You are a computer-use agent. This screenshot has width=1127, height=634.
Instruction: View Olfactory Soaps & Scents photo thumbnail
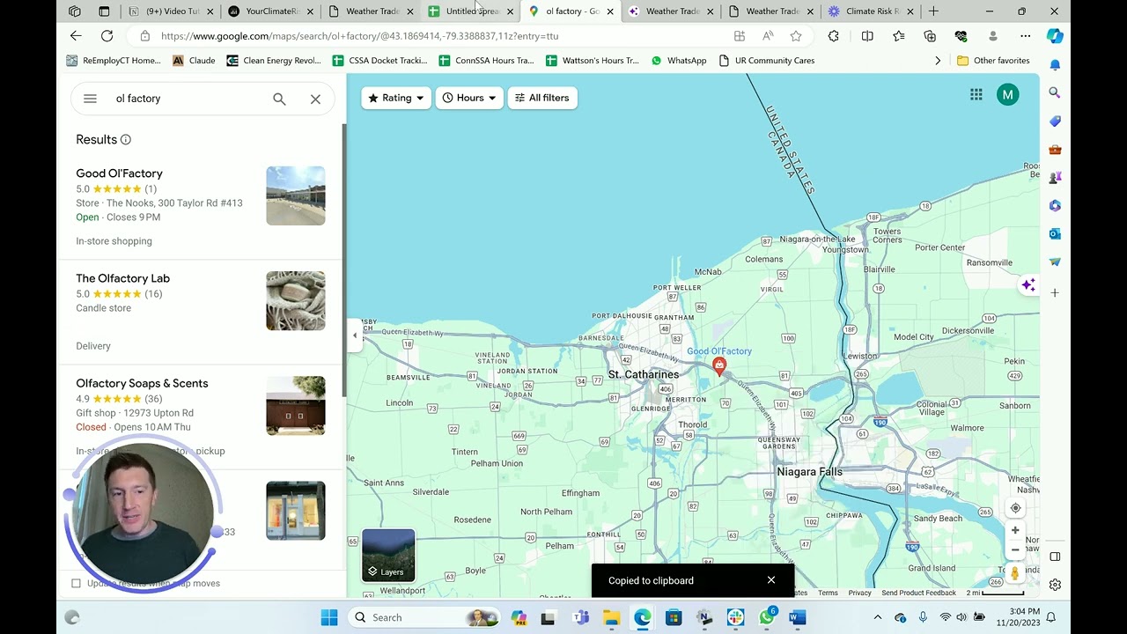click(x=296, y=405)
